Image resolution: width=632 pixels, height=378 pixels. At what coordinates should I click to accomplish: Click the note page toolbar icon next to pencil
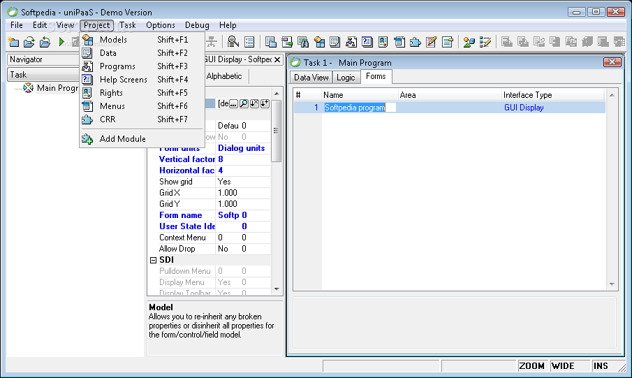click(448, 41)
